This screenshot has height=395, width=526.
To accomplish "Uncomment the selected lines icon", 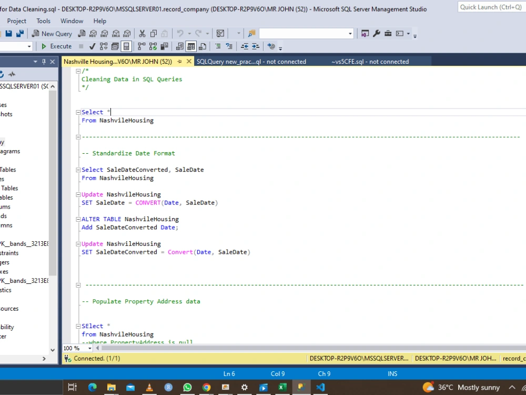I will [229, 46].
